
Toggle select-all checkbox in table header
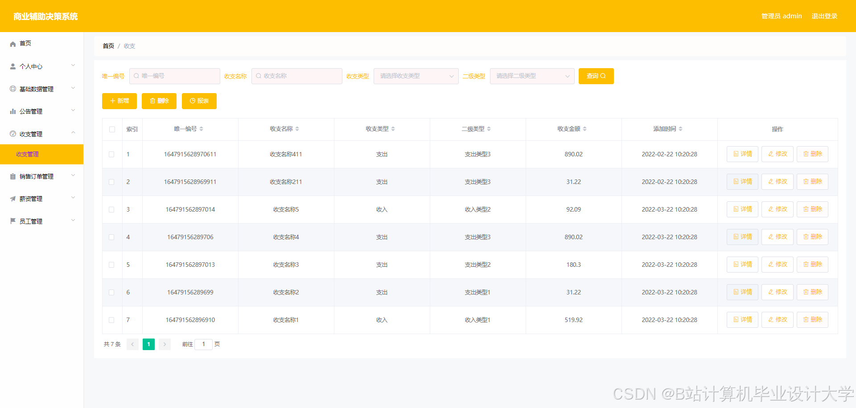pos(112,129)
